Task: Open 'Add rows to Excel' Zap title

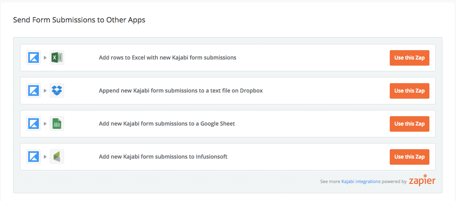Action: (x=168, y=57)
